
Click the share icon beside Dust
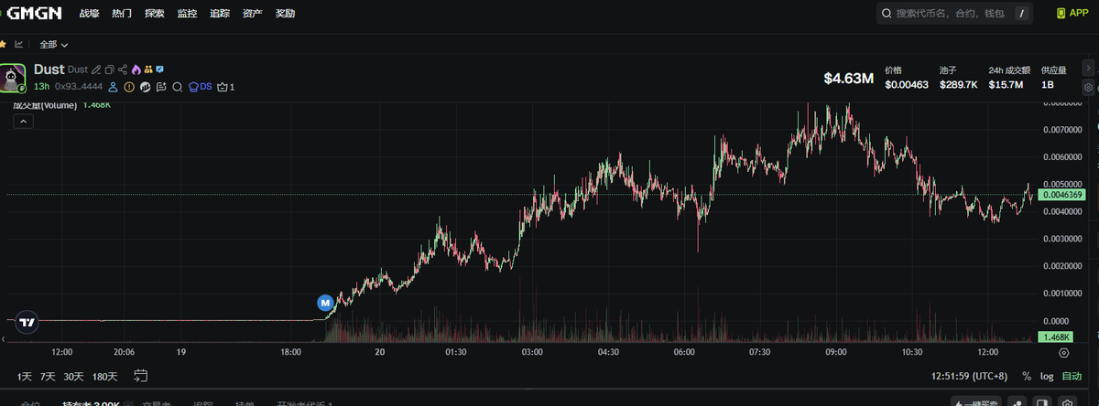[123, 69]
